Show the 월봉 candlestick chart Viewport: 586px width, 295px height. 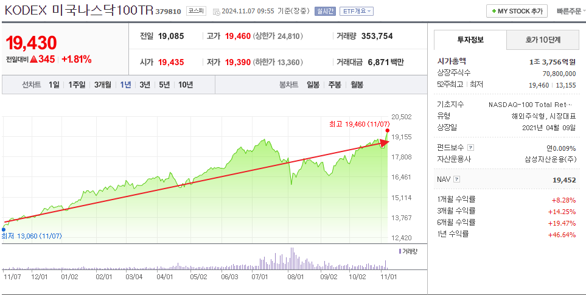[x=357, y=85]
